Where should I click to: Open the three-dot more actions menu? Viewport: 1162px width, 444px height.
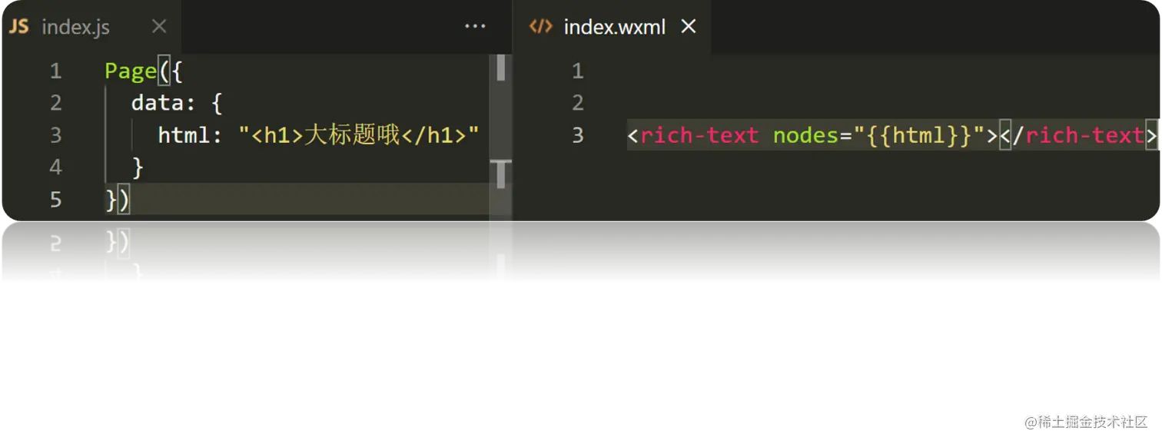coord(475,27)
